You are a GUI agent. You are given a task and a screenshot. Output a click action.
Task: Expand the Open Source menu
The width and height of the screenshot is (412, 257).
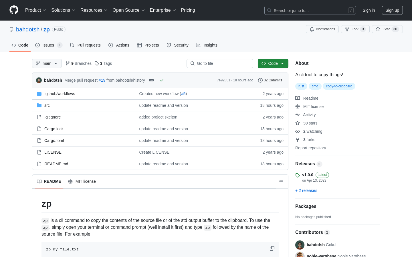coord(129,10)
